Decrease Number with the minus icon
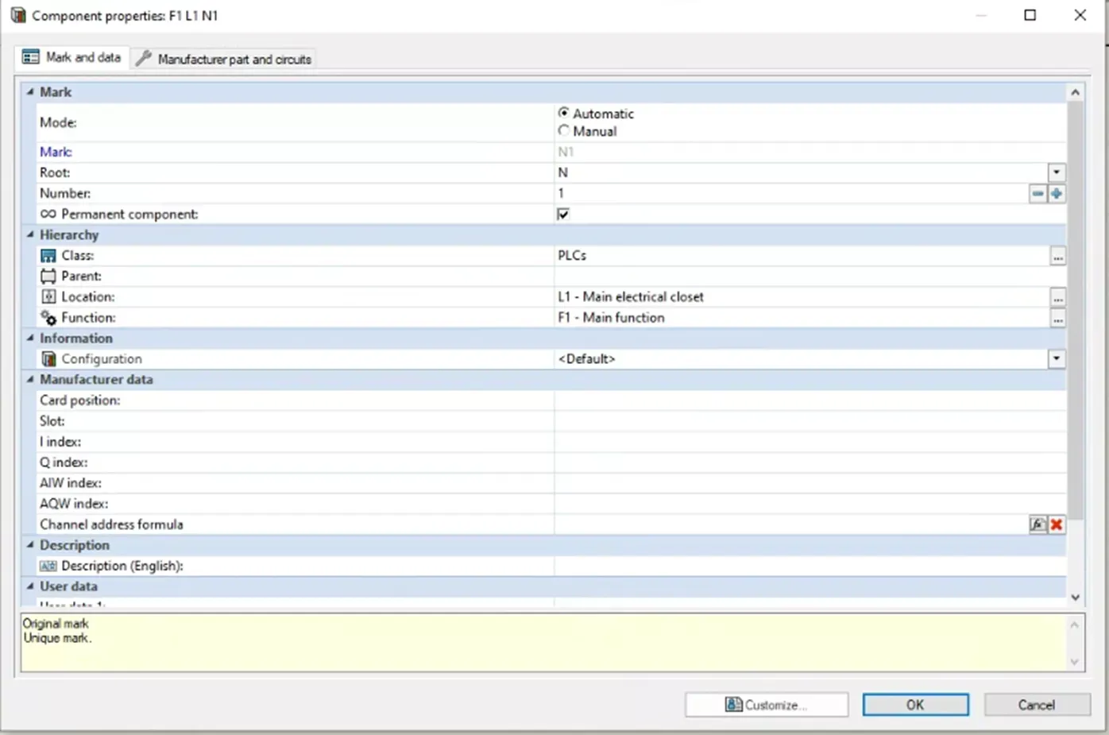Image resolution: width=1109 pixels, height=735 pixels. pyautogui.click(x=1038, y=194)
